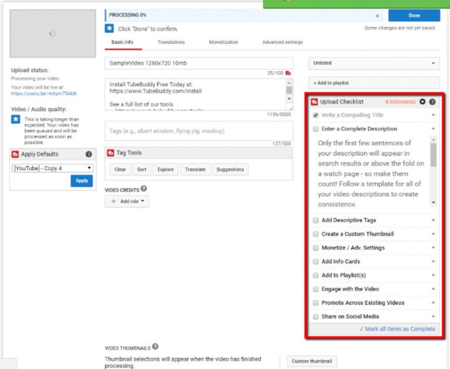The image size is (450, 369).
Task: Click 'Mark all items as Complete' link
Action: click(x=397, y=329)
